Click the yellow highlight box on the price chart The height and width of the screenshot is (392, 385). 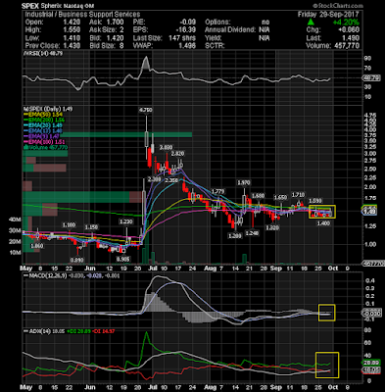click(x=322, y=212)
